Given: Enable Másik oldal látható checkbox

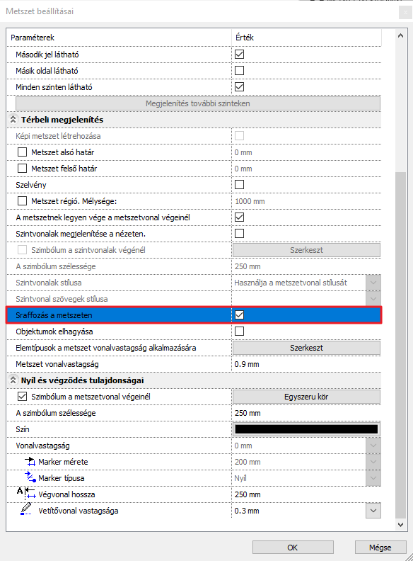Looking at the screenshot, I should tap(239, 71).
